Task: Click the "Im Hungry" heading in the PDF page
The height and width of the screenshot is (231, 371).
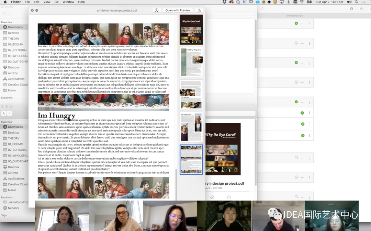Action: pyautogui.click(x=57, y=115)
